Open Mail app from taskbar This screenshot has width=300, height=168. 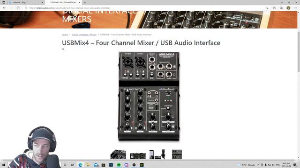tap(96, 165)
